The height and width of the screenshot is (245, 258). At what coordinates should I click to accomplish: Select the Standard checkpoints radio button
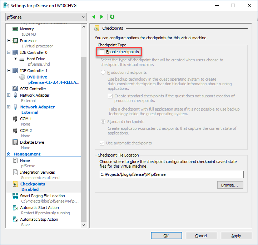[103, 122]
